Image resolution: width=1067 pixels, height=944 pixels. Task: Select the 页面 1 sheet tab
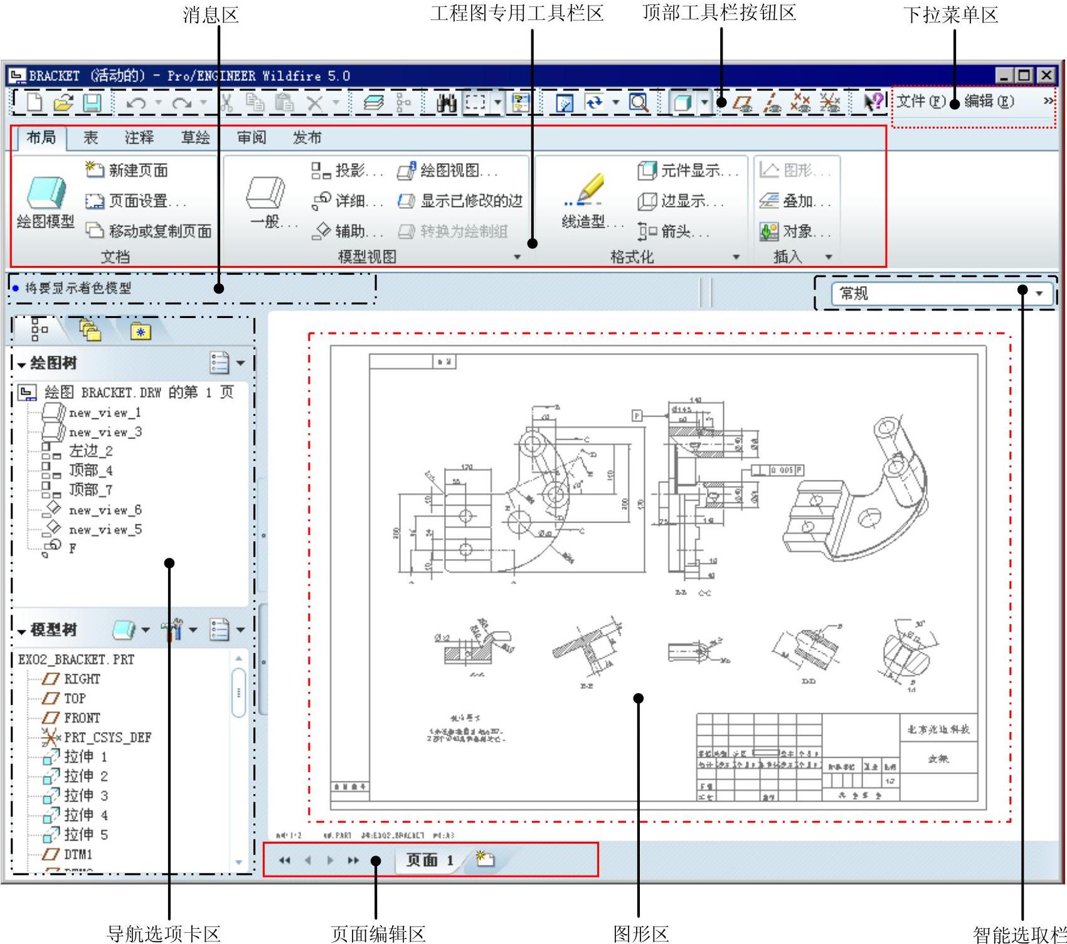[430, 860]
